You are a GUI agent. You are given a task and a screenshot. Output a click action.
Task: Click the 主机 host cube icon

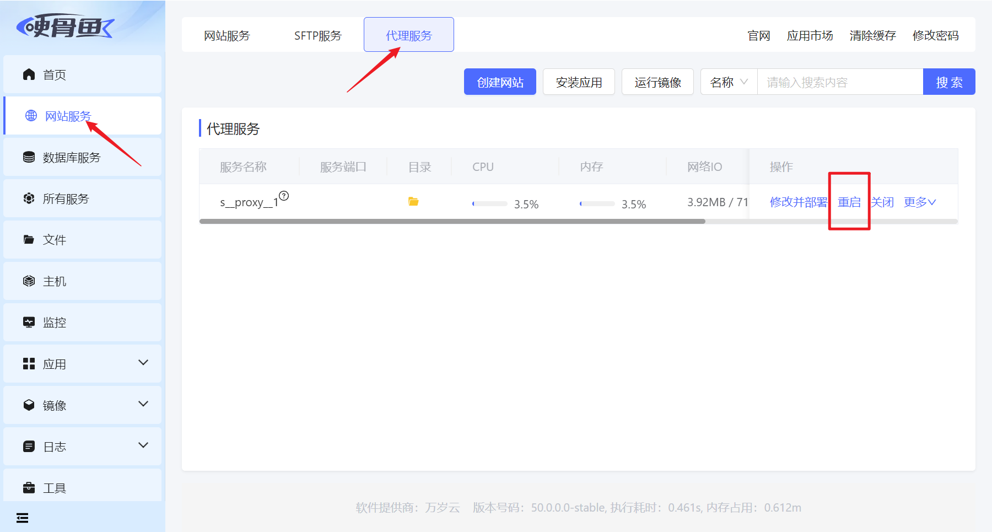click(x=29, y=281)
